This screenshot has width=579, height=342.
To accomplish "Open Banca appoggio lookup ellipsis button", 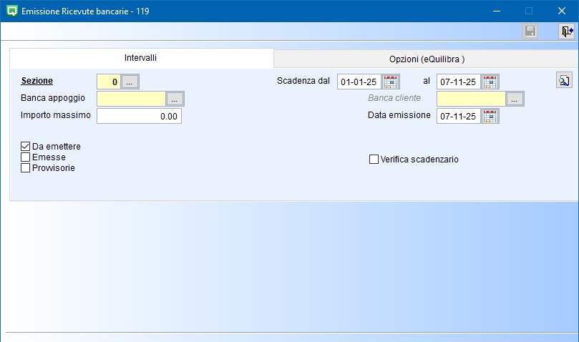I will [175, 99].
